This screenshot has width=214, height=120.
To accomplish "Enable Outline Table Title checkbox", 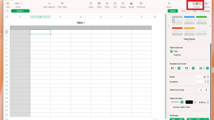I will (x=171, y=107).
